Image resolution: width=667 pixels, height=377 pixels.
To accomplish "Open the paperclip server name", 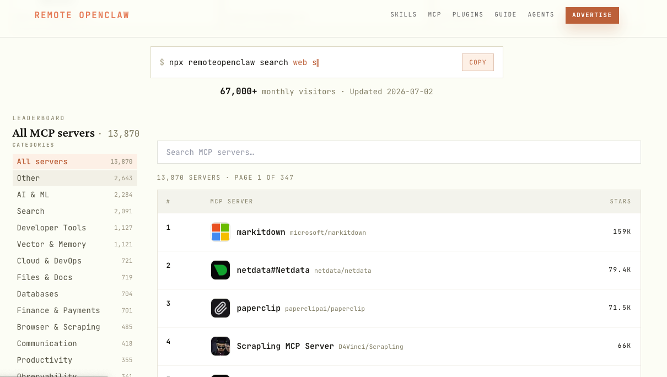I will [259, 308].
